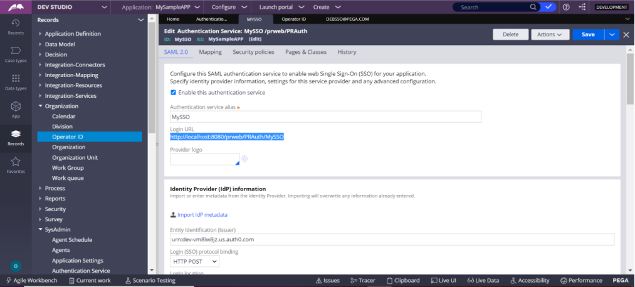This screenshot has width=635, height=287.
Task: Open the Clipboard tool
Action: (403, 280)
